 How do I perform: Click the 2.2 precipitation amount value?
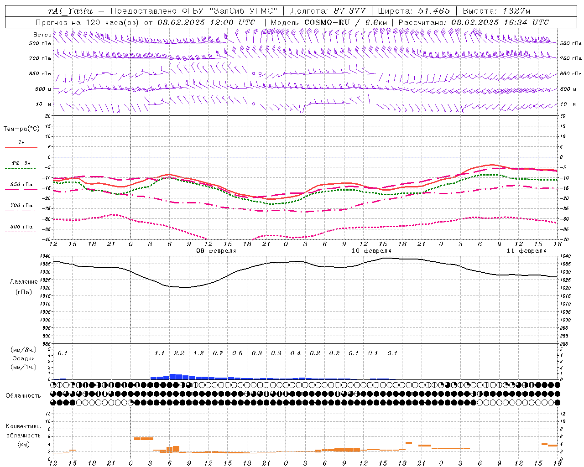(x=179, y=353)
